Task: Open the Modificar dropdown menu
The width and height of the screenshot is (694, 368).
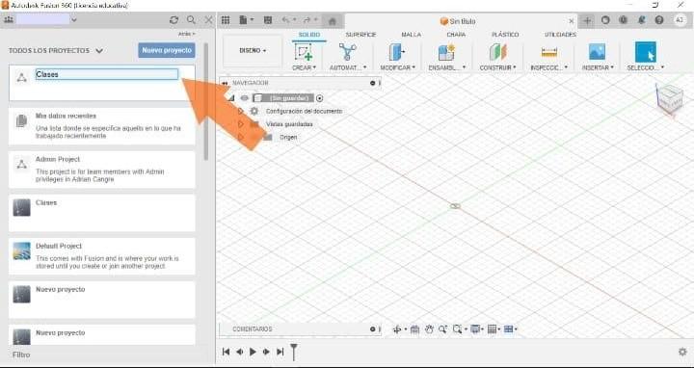Action: click(x=397, y=67)
